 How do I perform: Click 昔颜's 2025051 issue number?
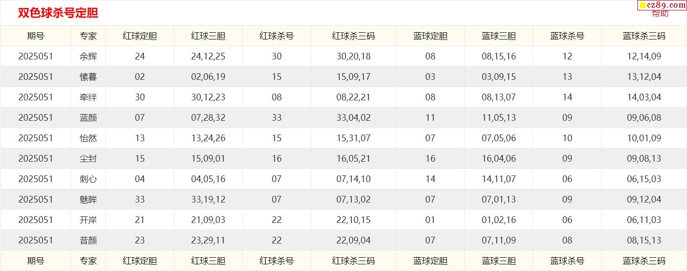36,241
